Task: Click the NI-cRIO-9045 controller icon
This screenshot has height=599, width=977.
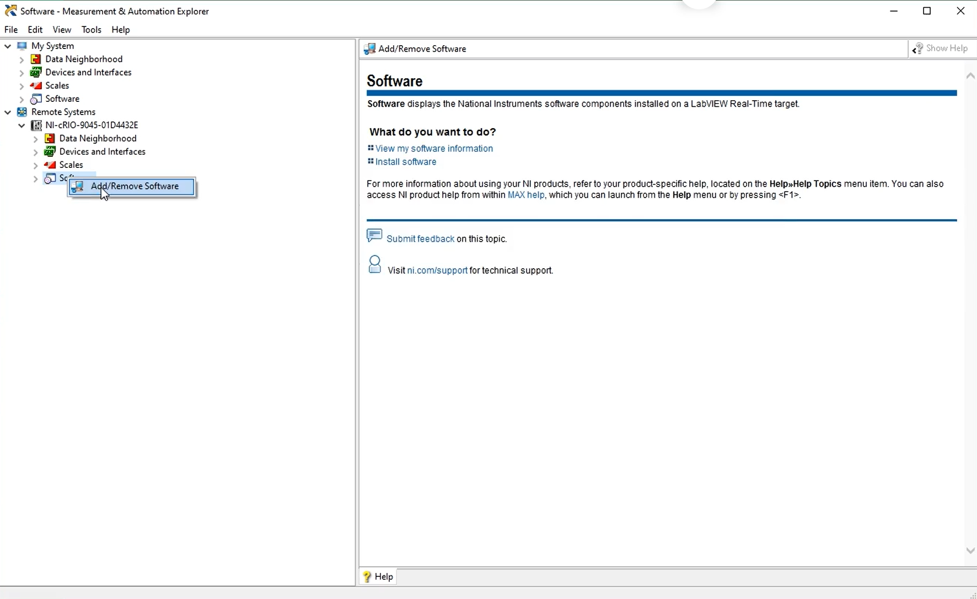Action: (x=36, y=125)
